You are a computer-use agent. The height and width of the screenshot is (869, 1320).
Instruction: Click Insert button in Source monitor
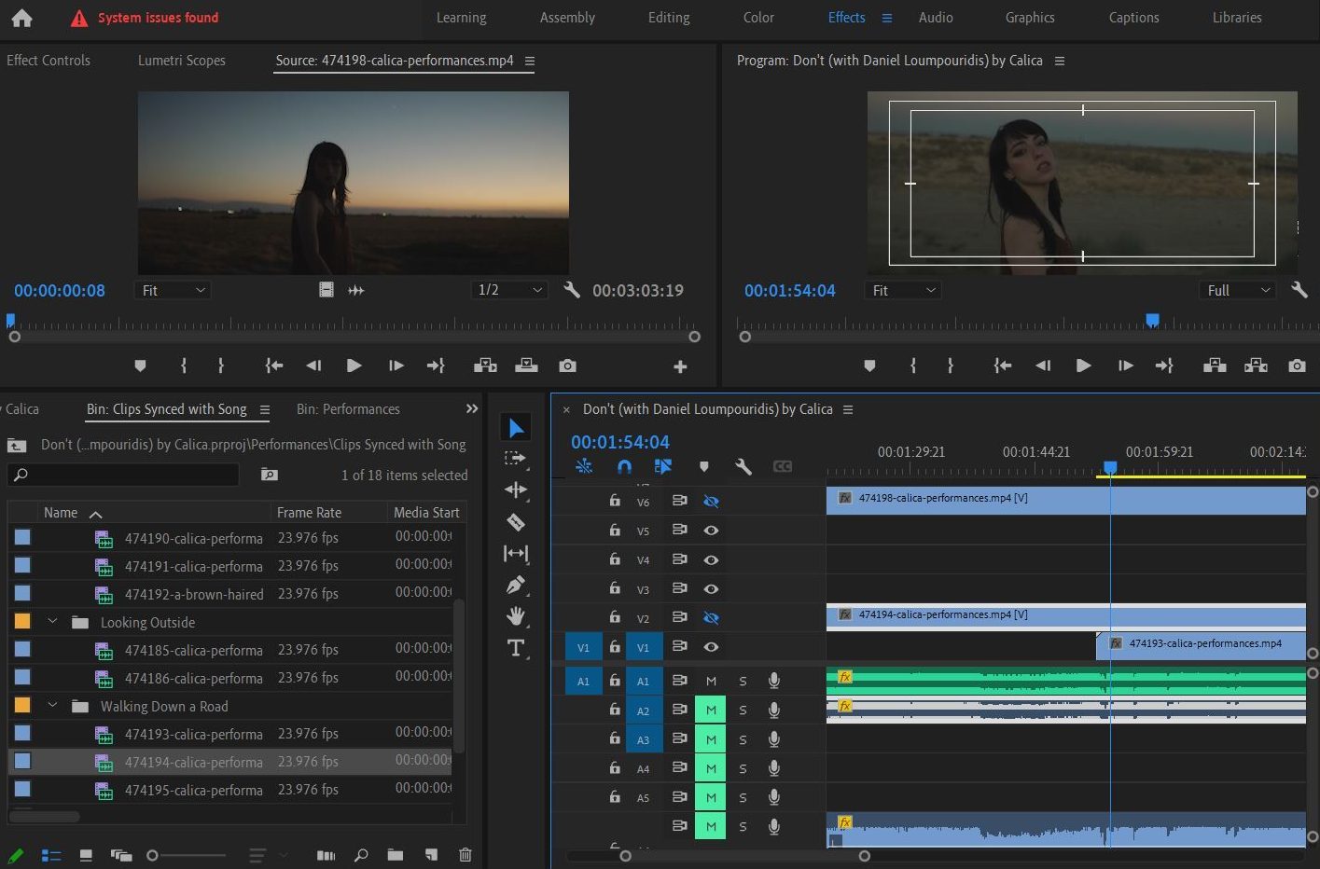[485, 366]
